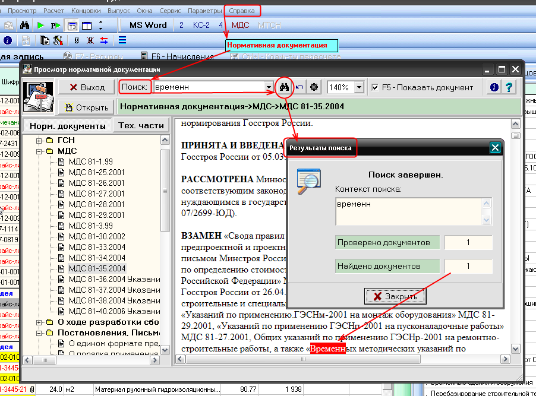This screenshot has width=536, height=396.
Task: Click the stacked documents copy icon
Action: pos(44,40)
